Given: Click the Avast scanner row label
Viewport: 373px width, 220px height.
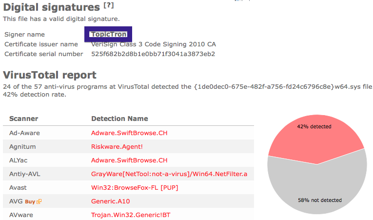Looking at the screenshot, I should click(18, 188).
